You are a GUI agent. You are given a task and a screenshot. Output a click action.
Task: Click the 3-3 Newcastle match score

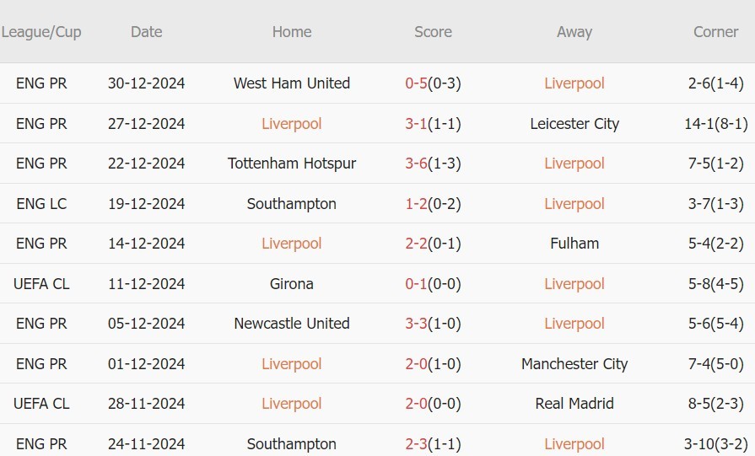pyautogui.click(x=417, y=324)
